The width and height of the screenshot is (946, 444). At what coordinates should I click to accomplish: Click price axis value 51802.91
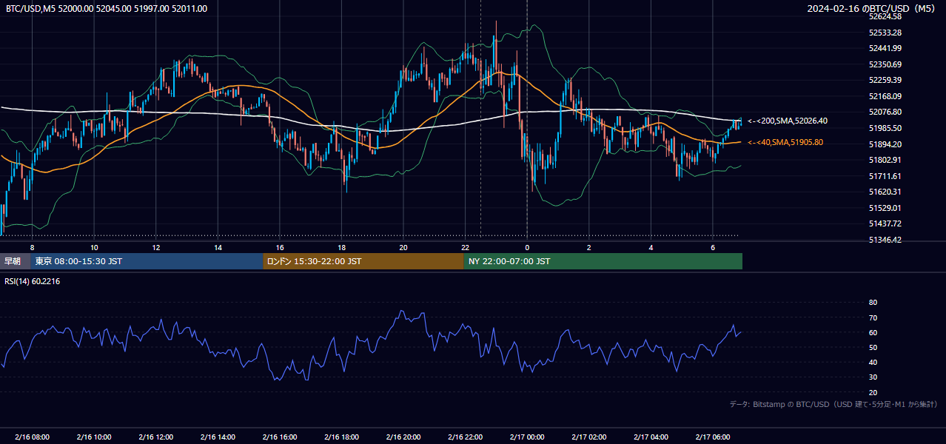(885, 160)
